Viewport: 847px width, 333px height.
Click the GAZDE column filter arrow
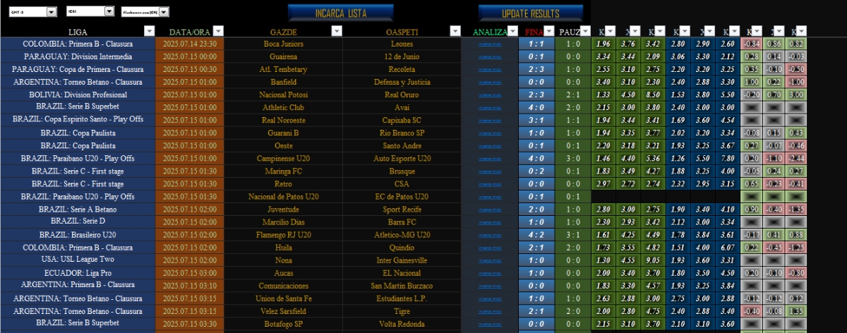pyautogui.click(x=335, y=31)
